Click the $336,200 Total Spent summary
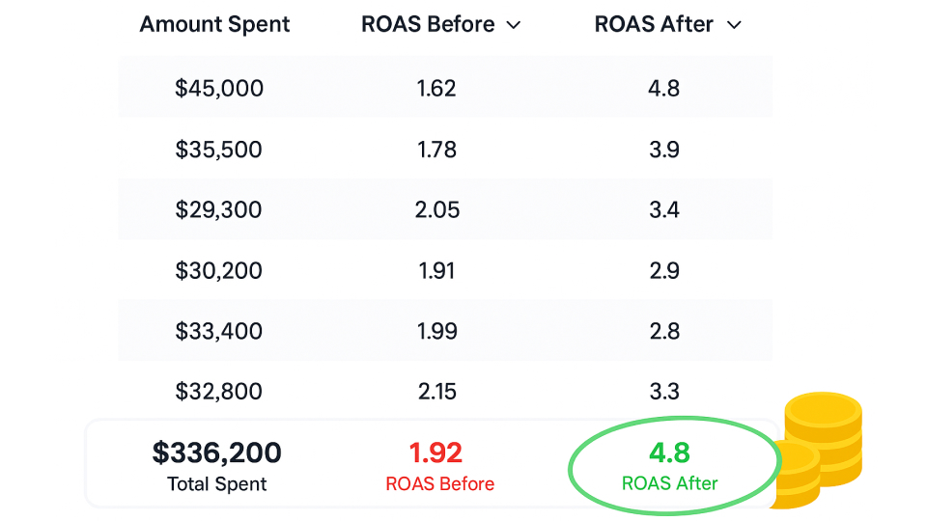The width and height of the screenshot is (927, 521). (217, 452)
